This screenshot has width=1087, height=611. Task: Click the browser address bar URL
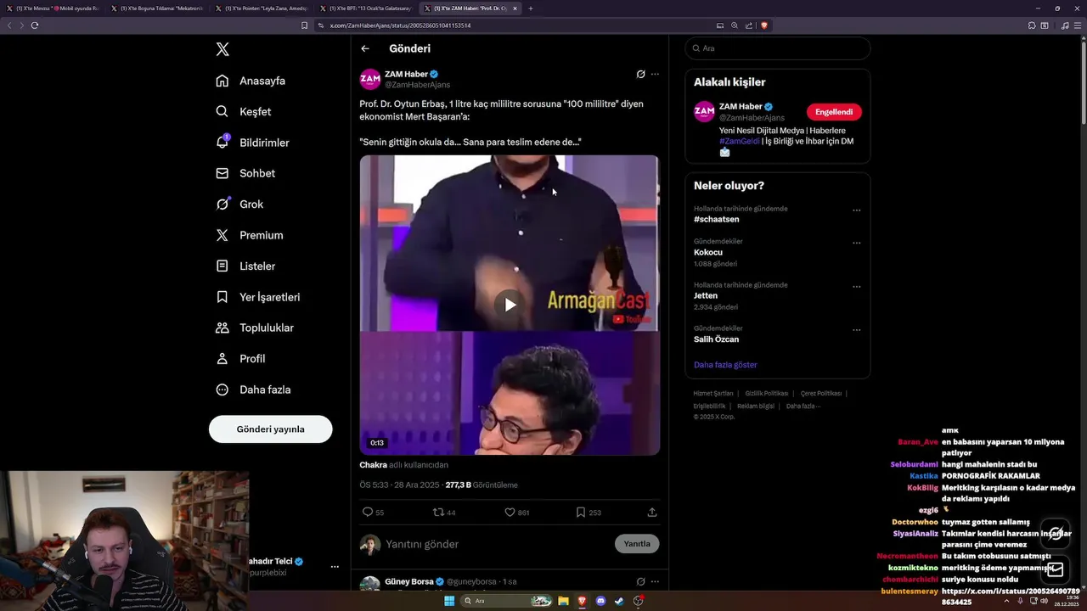[x=400, y=25]
